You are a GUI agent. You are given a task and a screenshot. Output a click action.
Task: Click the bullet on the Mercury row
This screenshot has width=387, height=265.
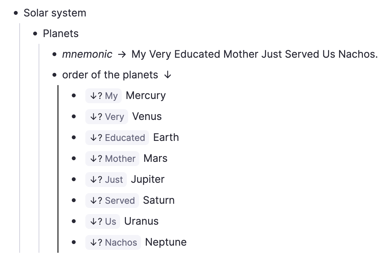[x=74, y=96]
